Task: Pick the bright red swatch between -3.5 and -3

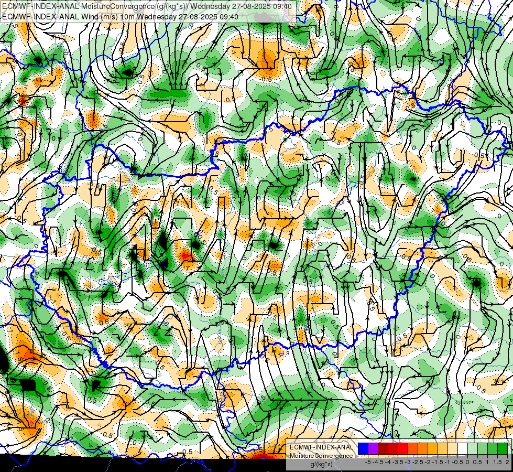Action: [403, 449]
